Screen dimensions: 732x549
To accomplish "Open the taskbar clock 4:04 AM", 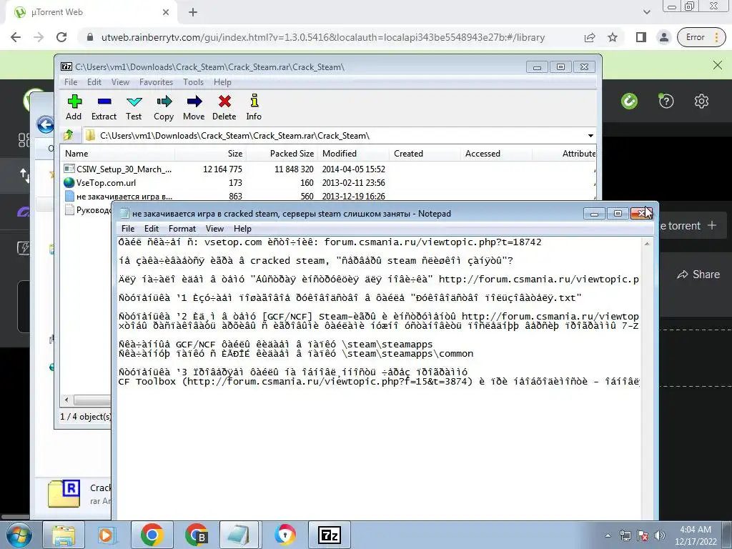I will coord(696,535).
